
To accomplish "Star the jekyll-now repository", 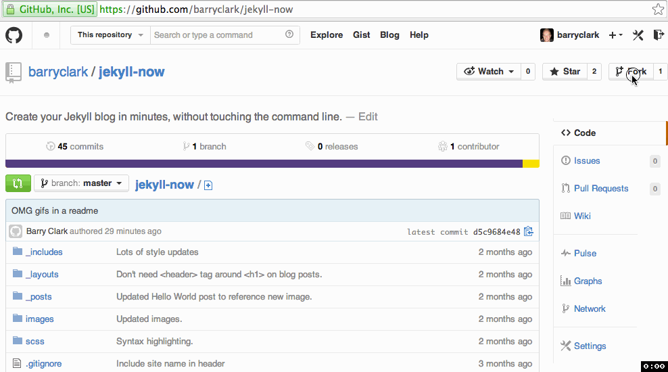I will pyautogui.click(x=565, y=72).
